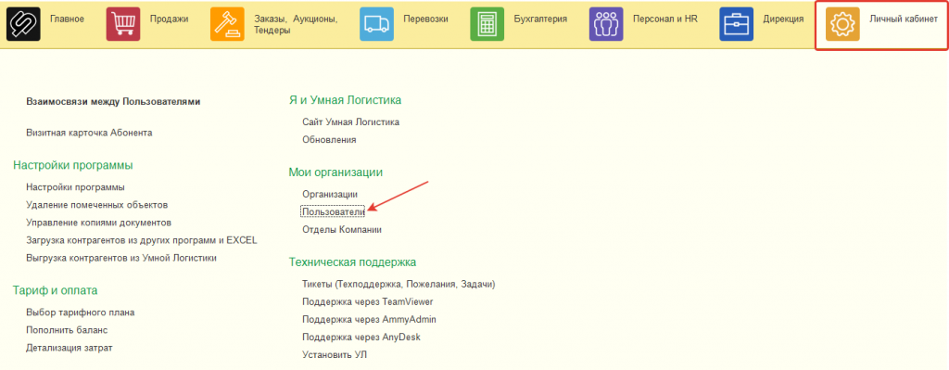Click the purple people Персонал и HR icon
The width and height of the screenshot is (949, 370).
click(x=606, y=24)
